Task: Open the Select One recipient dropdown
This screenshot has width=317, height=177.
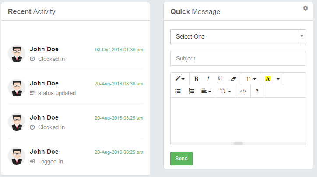Action: tap(238, 37)
